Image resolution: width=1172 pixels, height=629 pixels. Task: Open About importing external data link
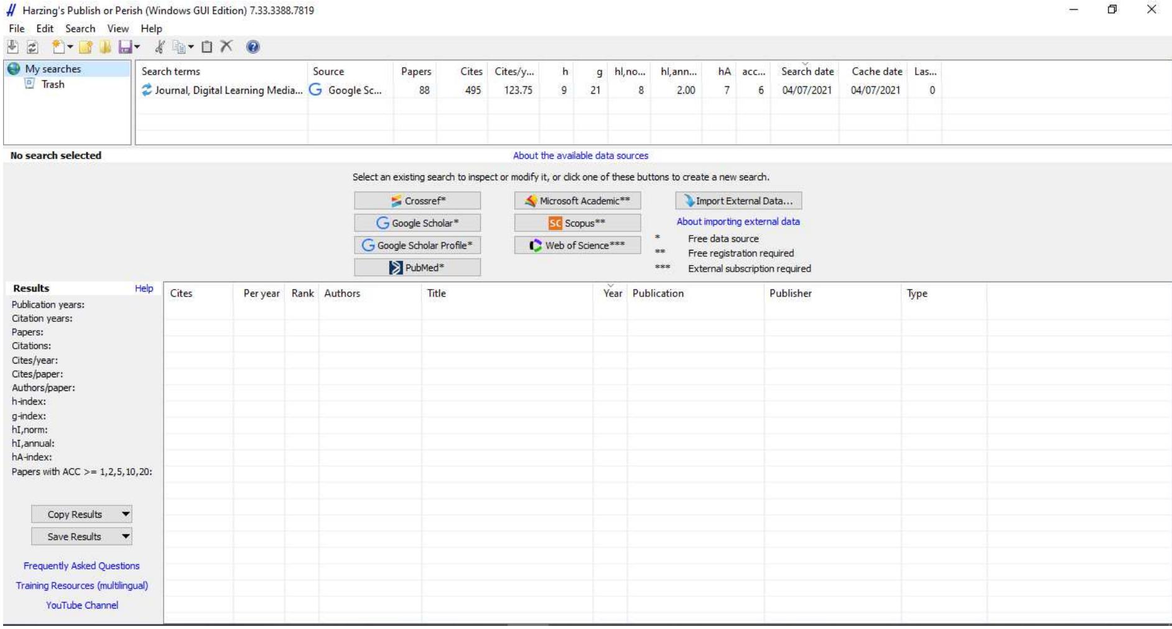pos(738,221)
